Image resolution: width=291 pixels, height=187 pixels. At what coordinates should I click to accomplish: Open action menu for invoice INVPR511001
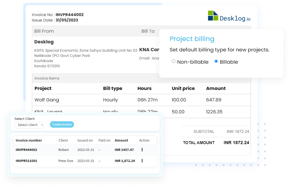[142, 161]
